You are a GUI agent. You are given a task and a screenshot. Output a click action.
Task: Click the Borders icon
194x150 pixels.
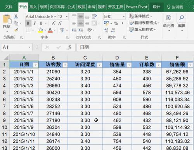coord(28,30)
